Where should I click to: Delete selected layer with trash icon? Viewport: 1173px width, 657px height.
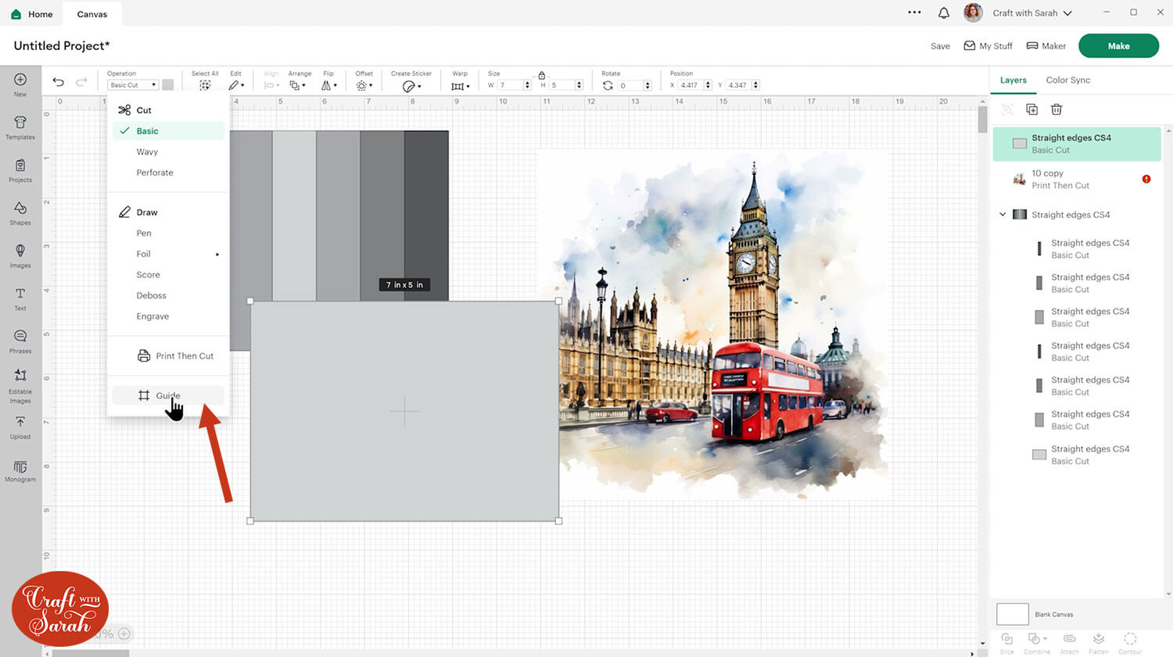click(x=1056, y=109)
